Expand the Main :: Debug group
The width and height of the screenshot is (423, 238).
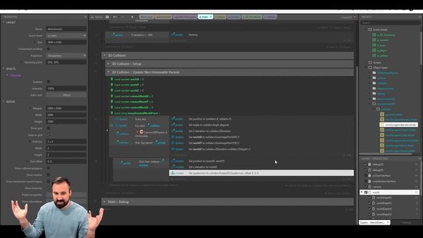pyautogui.click(x=104, y=202)
